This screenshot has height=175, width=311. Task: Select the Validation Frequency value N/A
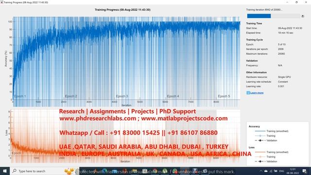click(280, 66)
